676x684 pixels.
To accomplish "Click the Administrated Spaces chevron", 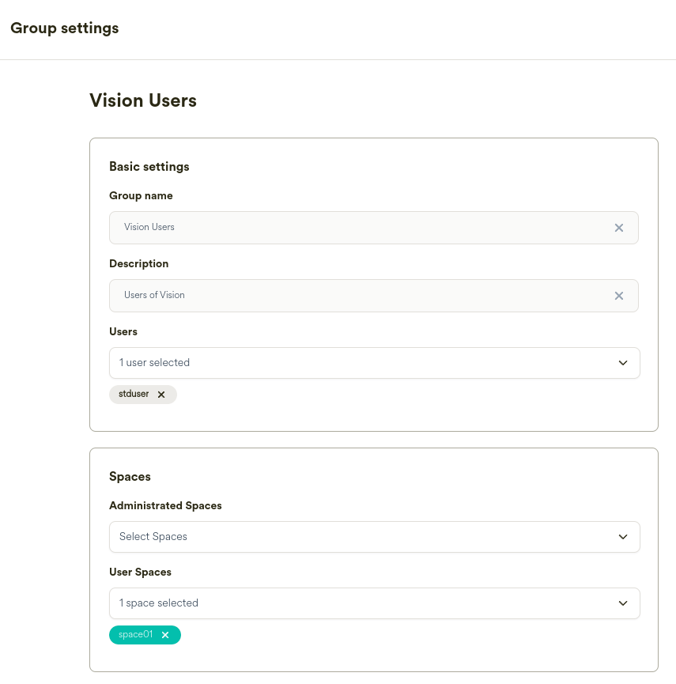I will click(x=622, y=536).
